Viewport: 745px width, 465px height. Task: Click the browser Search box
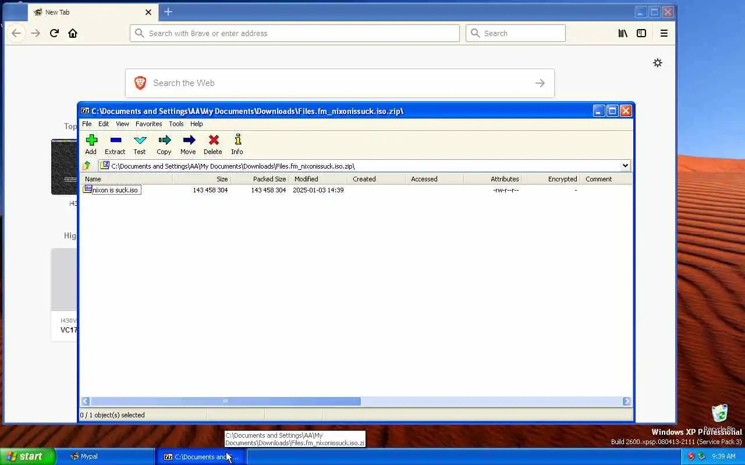coord(515,33)
